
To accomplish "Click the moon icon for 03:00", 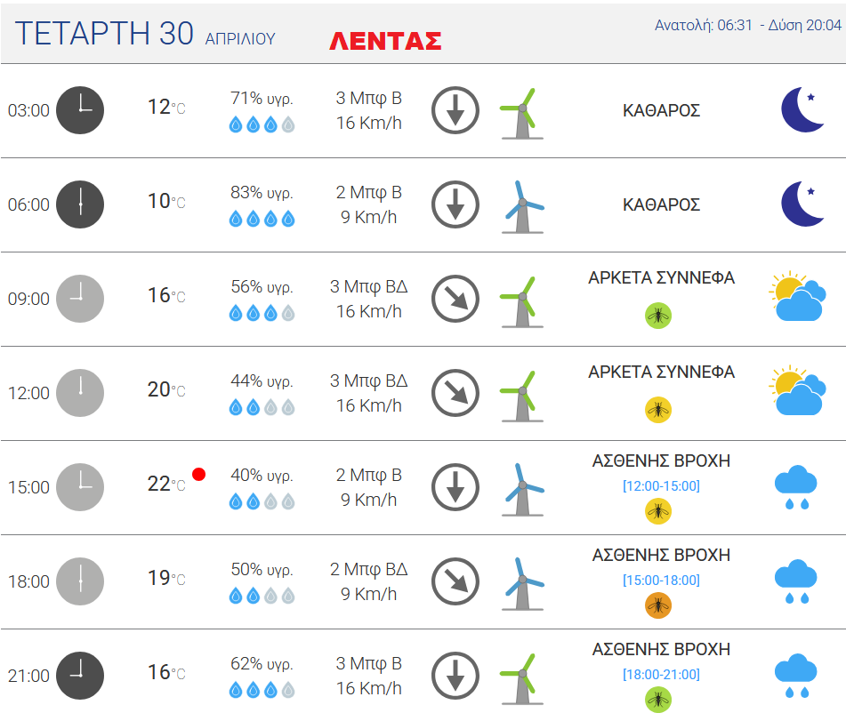I will pos(802,110).
